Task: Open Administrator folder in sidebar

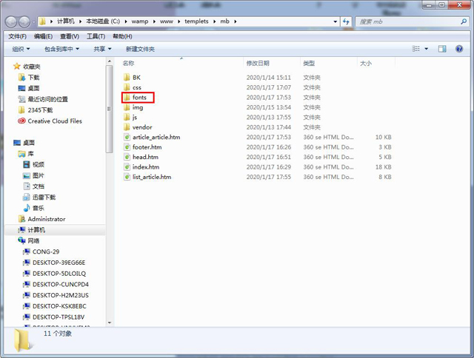Action: 41,219
